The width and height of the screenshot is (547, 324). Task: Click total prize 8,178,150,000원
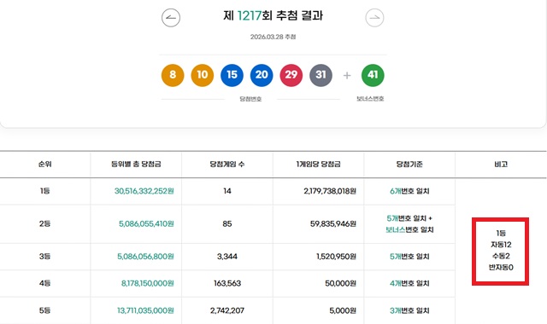(148, 283)
